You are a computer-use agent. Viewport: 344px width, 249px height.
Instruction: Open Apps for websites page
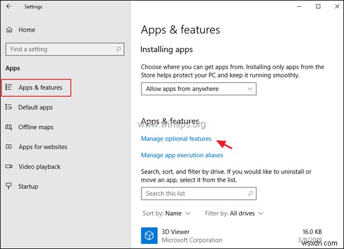point(43,147)
